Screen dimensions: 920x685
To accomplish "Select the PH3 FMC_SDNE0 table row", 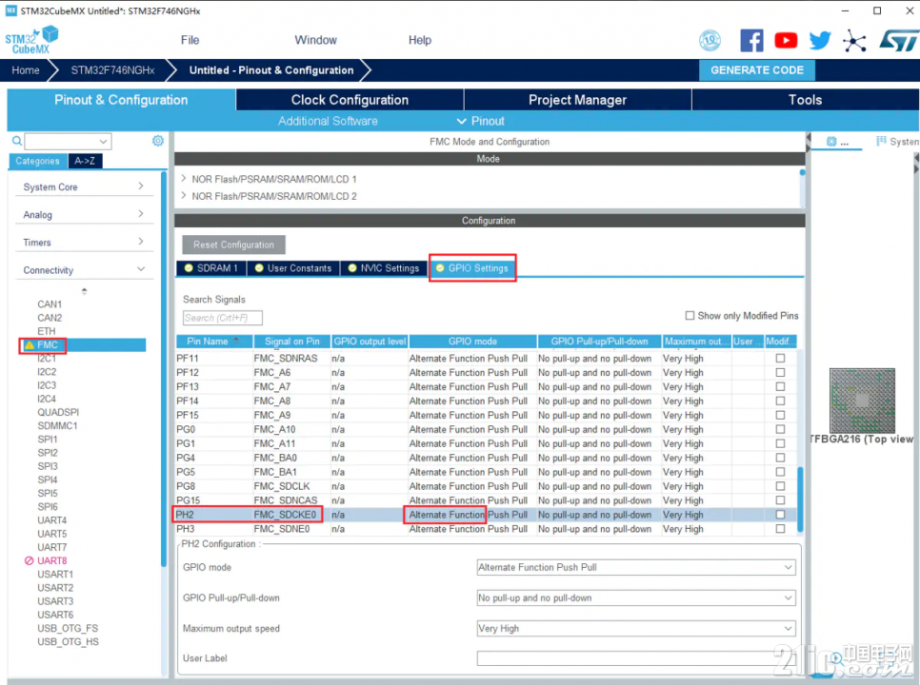I will point(487,529).
